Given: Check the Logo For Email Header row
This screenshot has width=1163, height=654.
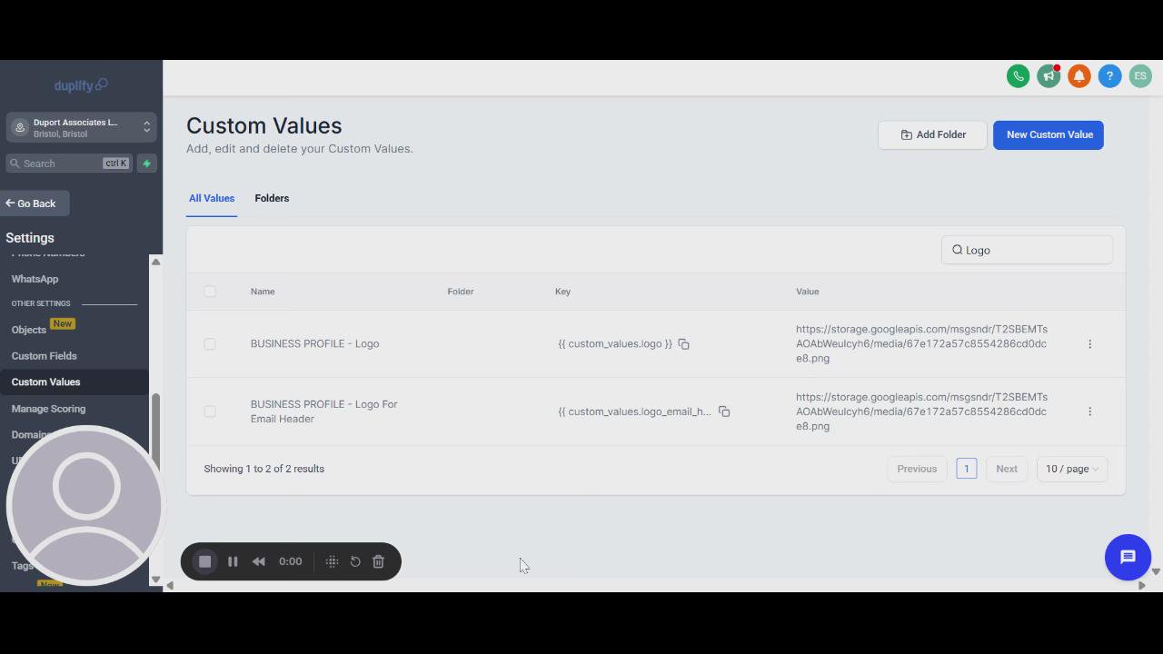Looking at the screenshot, I should [210, 411].
